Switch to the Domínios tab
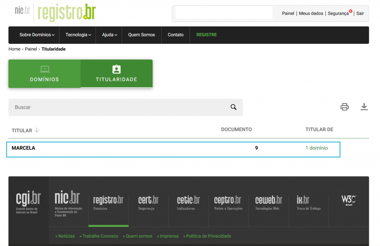The image size is (380, 246). (45, 74)
